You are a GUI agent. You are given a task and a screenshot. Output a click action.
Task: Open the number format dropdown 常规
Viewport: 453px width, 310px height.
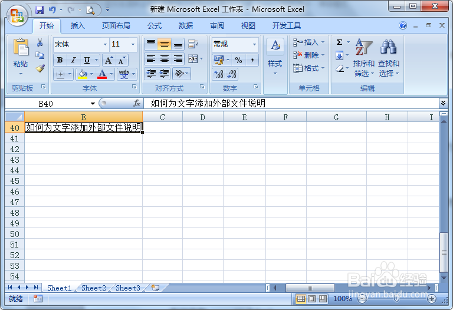coord(254,44)
